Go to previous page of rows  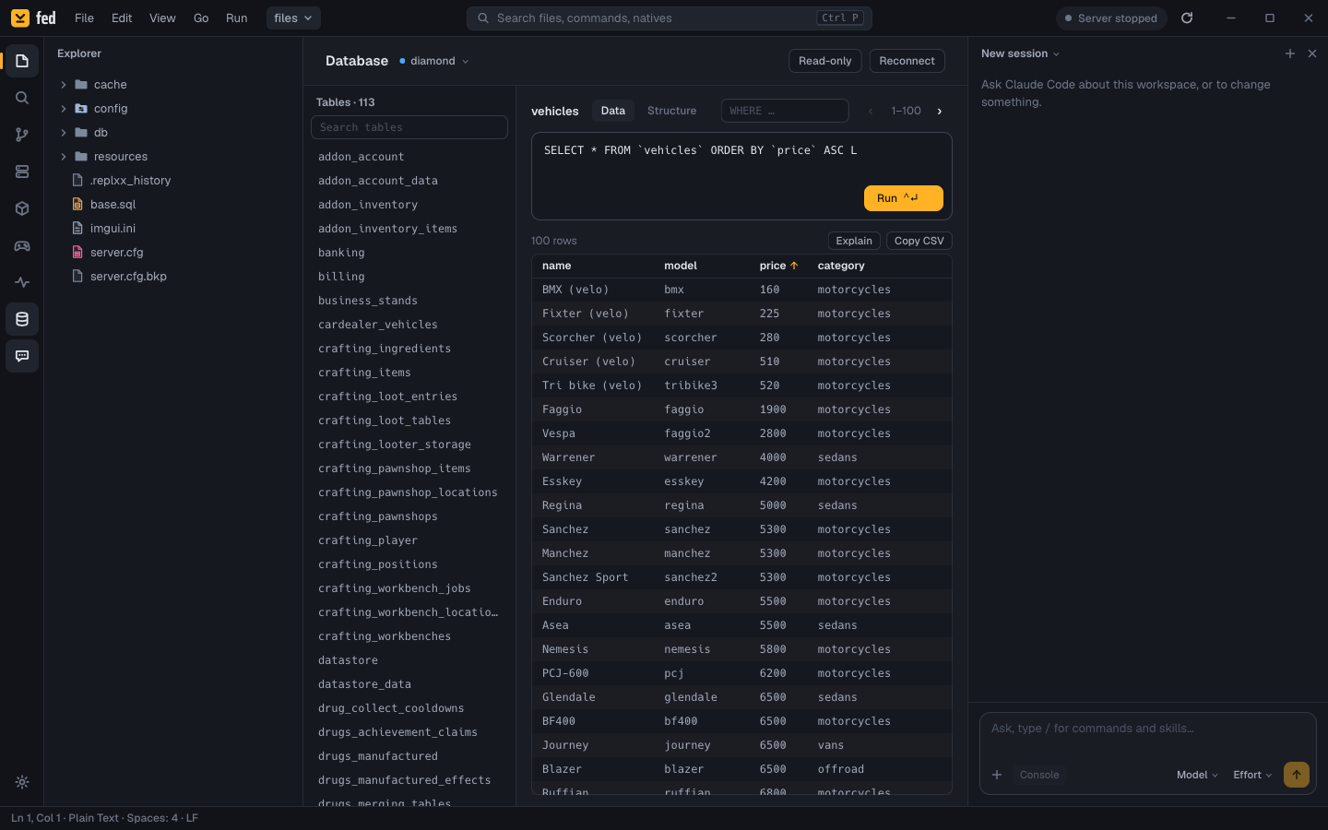[871, 111]
